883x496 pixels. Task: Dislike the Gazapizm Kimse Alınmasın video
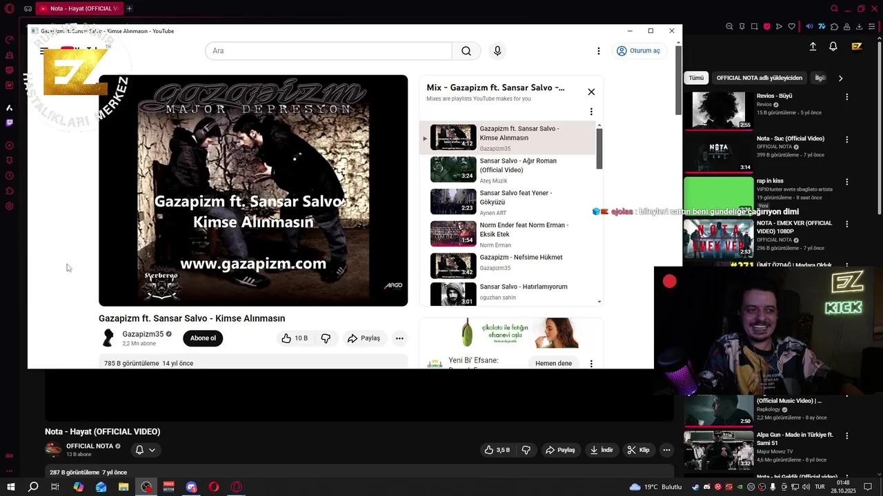[x=326, y=338]
